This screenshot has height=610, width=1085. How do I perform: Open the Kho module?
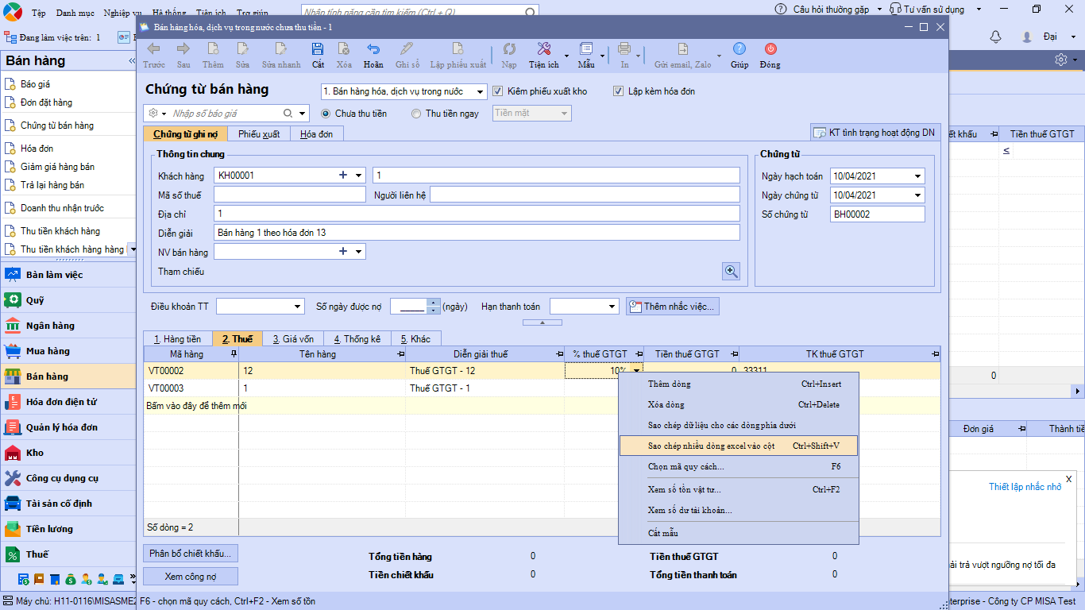click(68, 453)
